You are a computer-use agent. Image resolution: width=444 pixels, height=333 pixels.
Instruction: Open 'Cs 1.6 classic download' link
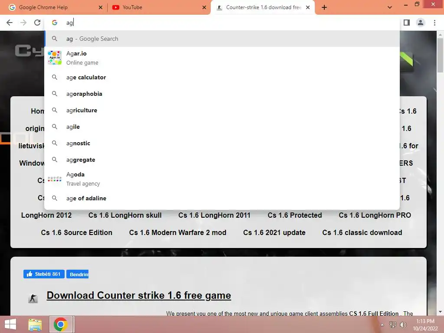click(362, 232)
